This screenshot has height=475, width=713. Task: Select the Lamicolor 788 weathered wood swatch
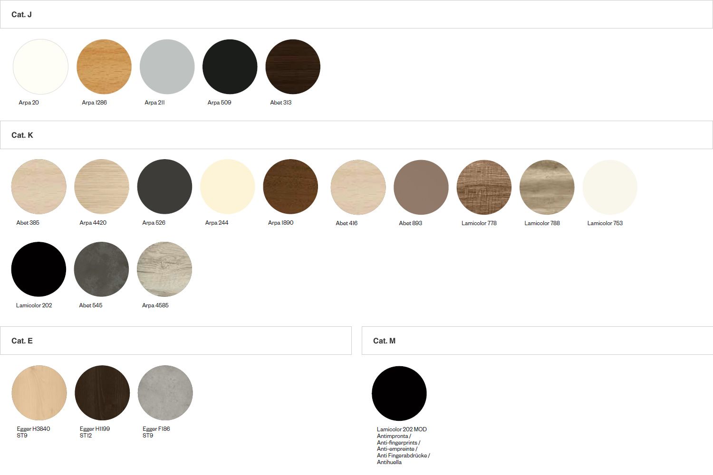pos(547,187)
